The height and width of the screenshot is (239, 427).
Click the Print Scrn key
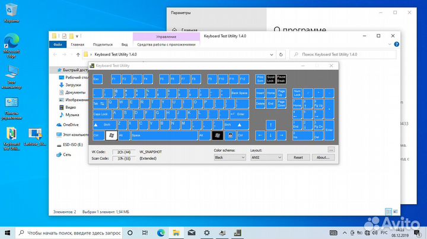(x=260, y=79)
